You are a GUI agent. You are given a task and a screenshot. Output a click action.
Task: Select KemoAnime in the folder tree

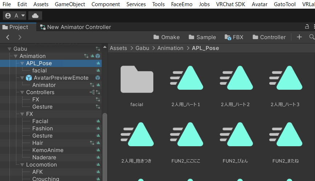tap(48, 150)
